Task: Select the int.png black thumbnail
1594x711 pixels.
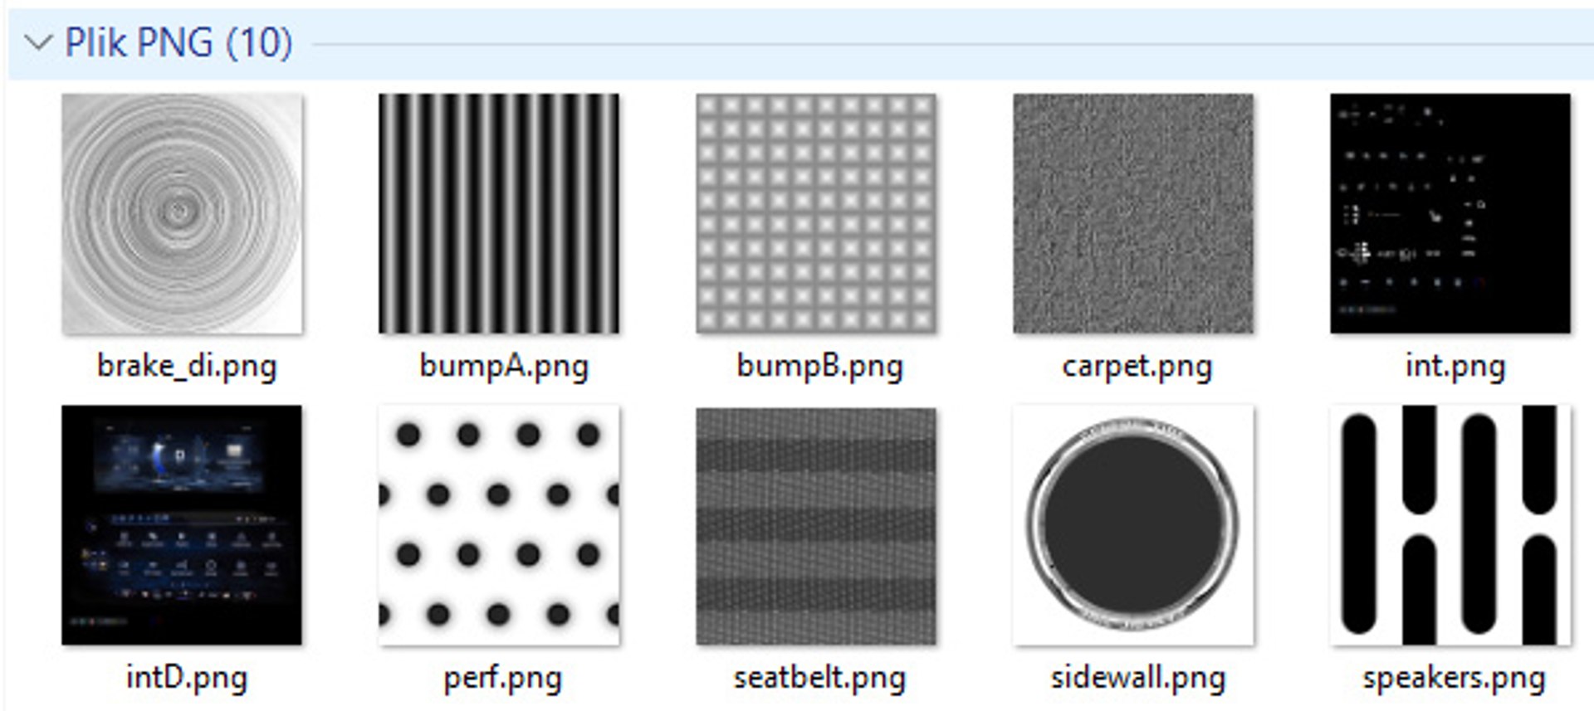Action: pos(1450,213)
